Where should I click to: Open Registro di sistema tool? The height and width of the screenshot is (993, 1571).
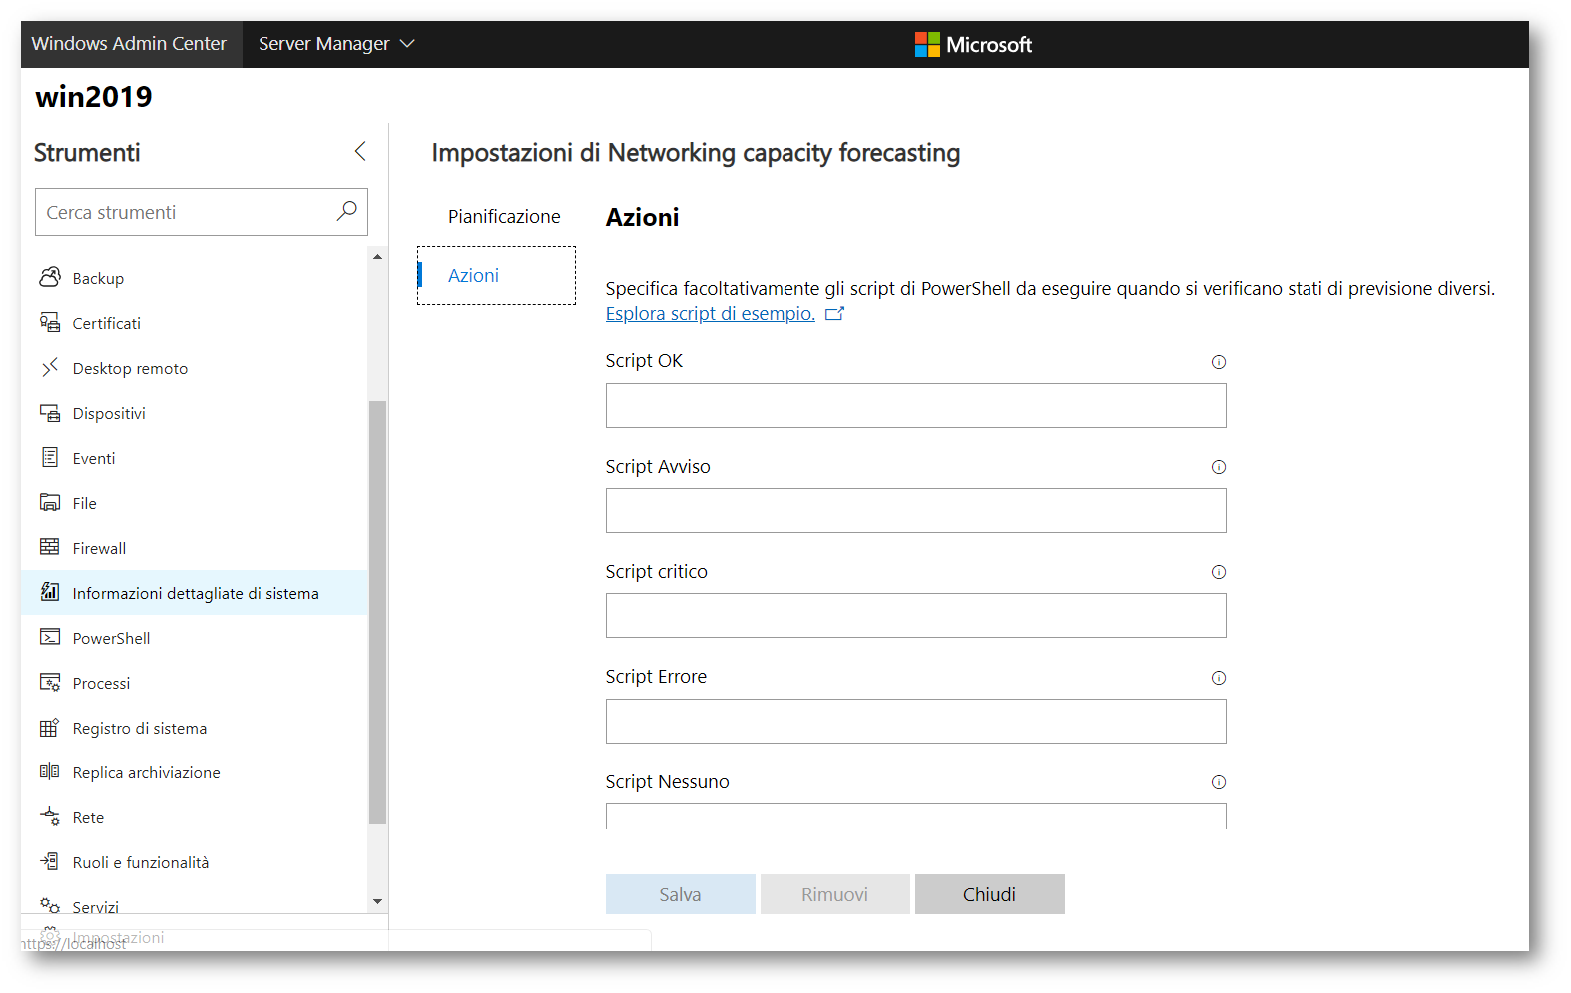(195, 728)
